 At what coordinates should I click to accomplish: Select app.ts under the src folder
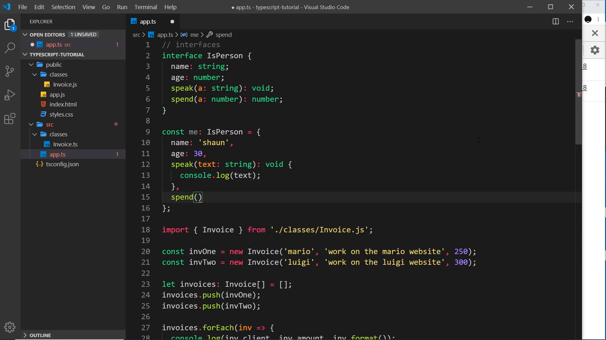[x=57, y=154]
